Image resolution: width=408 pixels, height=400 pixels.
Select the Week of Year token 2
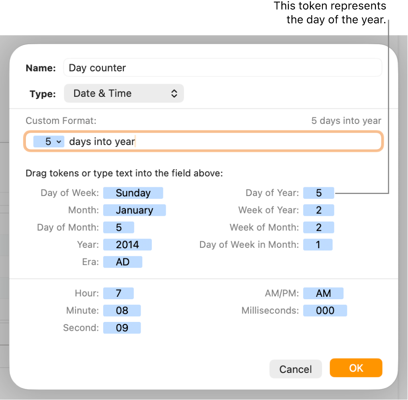(318, 210)
